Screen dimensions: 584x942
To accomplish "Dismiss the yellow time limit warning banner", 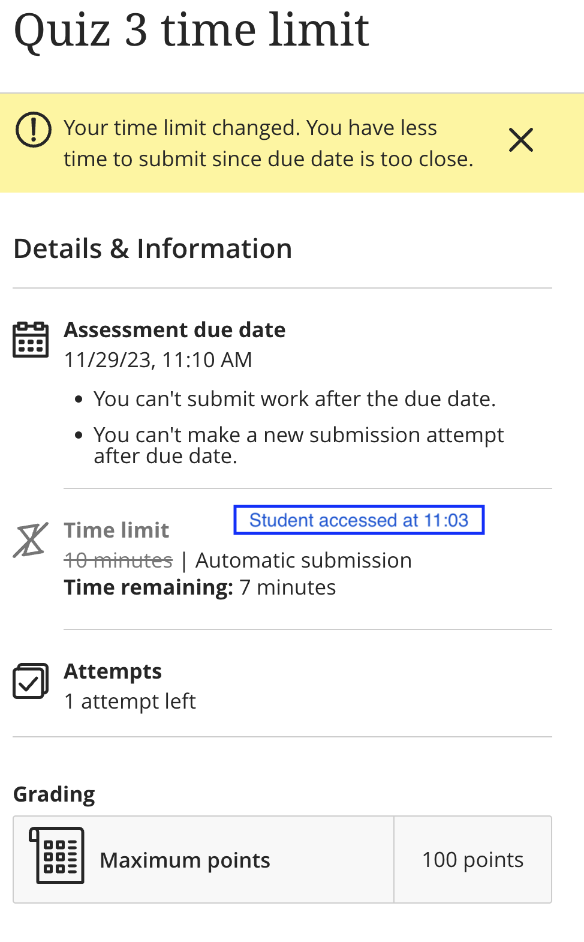I will [520, 140].
